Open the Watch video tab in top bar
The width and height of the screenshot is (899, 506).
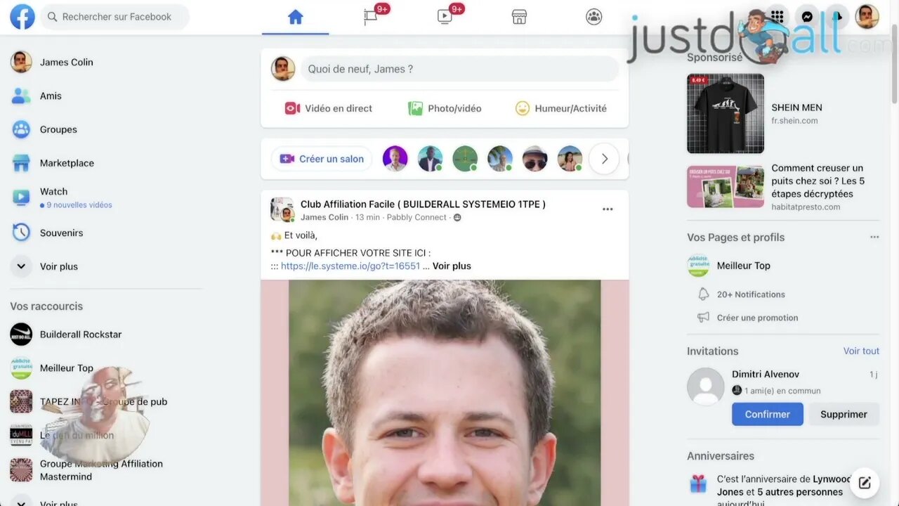[x=445, y=17]
